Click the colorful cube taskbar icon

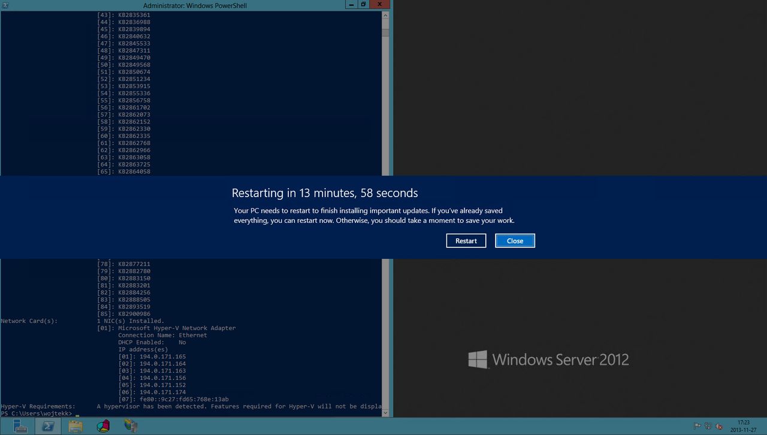(x=103, y=426)
